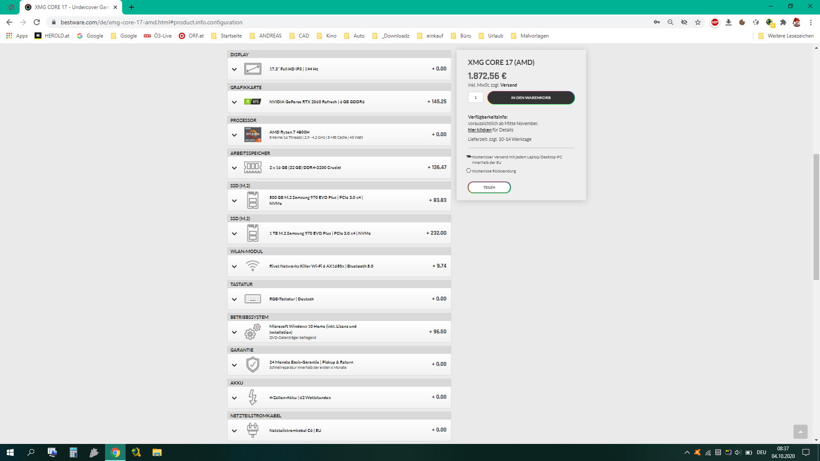Click the battery bolt icon in Akku row

tap(252, 397)
